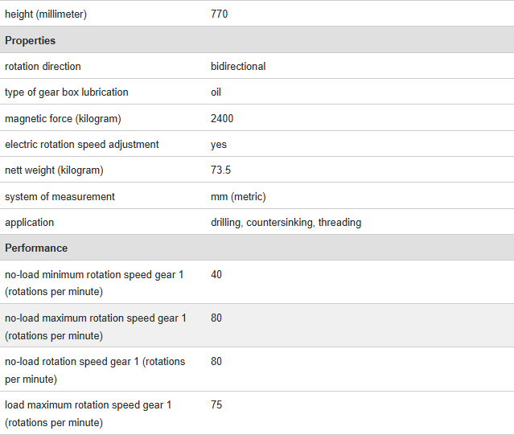Click the bidirectional value
Image resolution: width=514 pixels, height=435 pixels.
click(x=238, y=66)
